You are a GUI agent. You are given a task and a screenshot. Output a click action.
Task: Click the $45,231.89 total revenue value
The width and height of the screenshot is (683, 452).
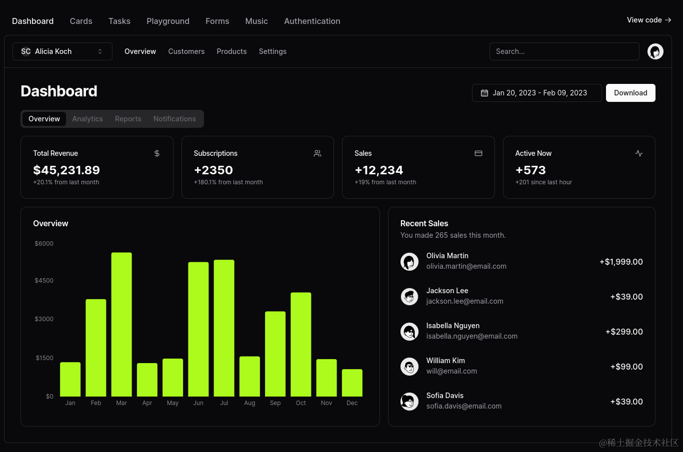pos(66,170)
